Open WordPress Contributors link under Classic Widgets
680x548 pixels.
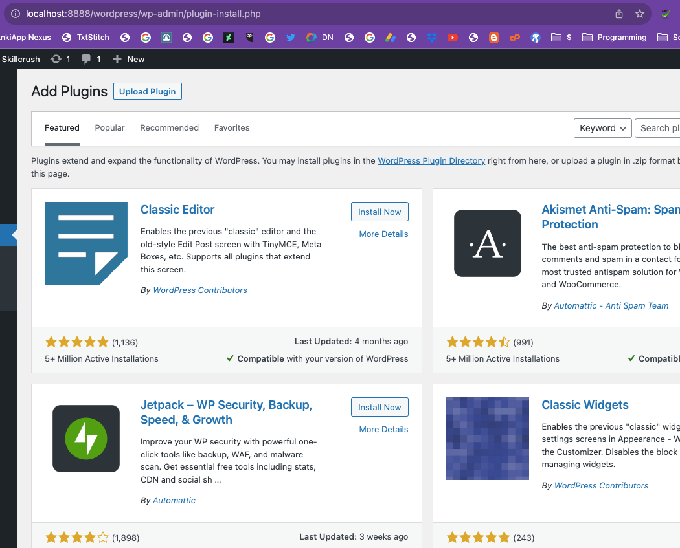tap(601, 486)
